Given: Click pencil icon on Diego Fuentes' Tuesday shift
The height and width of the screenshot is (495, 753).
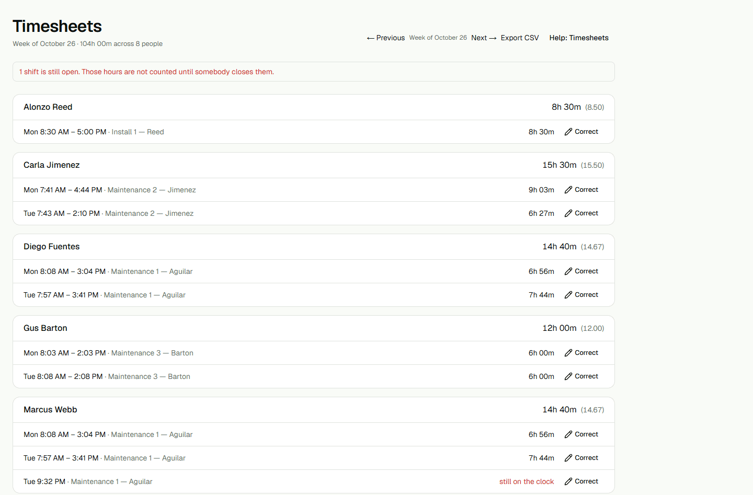Looking at the screenshot, I should tap(568, 295).
